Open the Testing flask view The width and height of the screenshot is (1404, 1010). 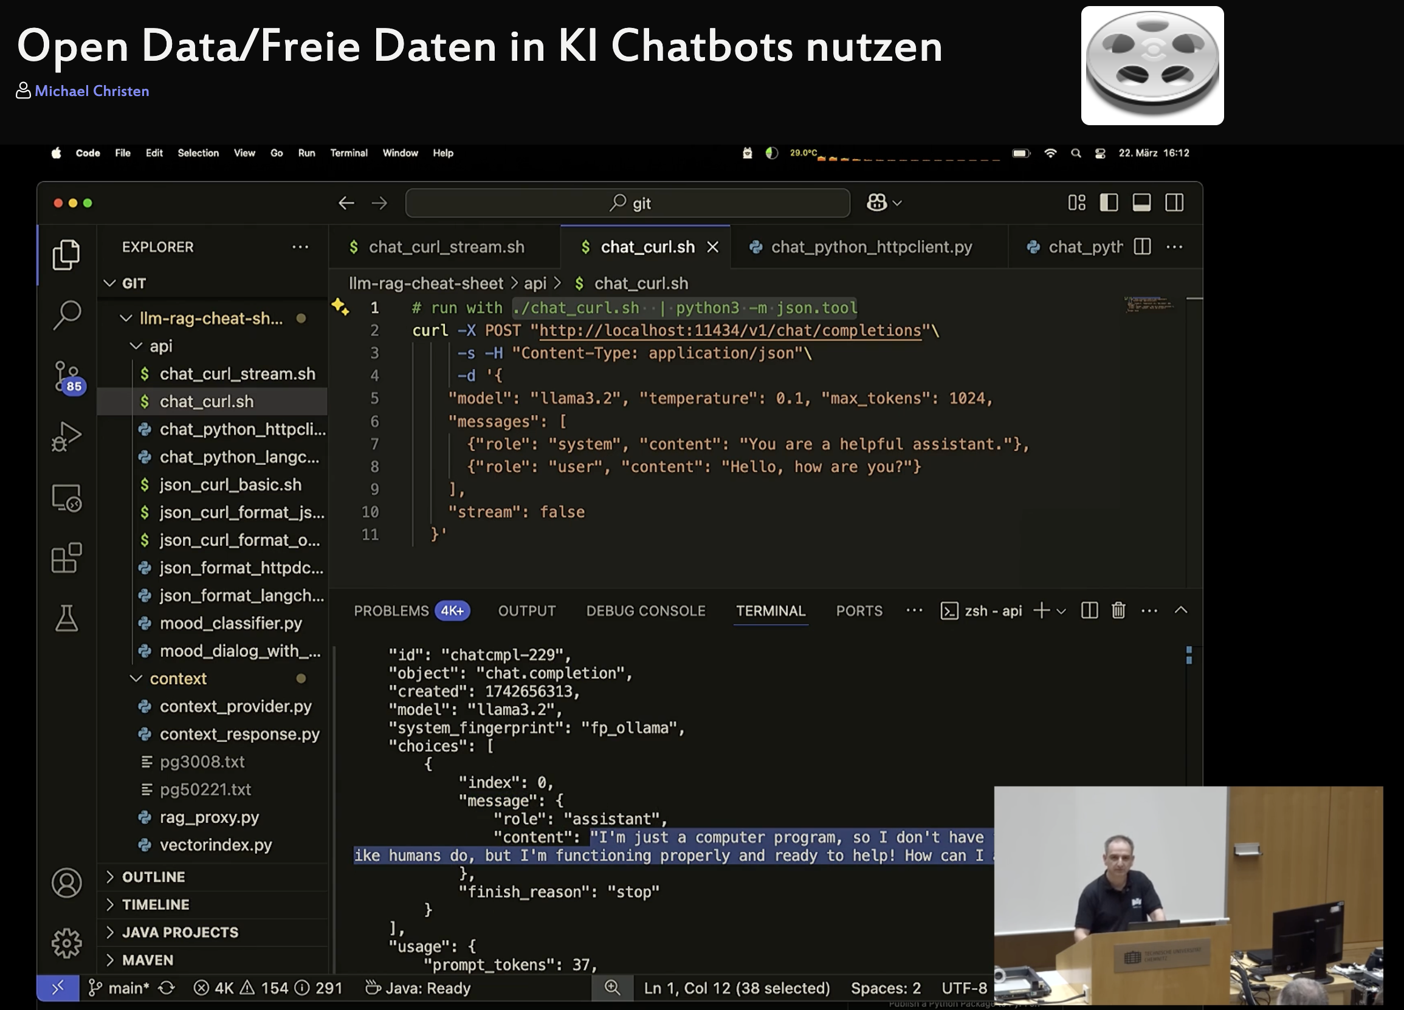click(x=66, y=618)
